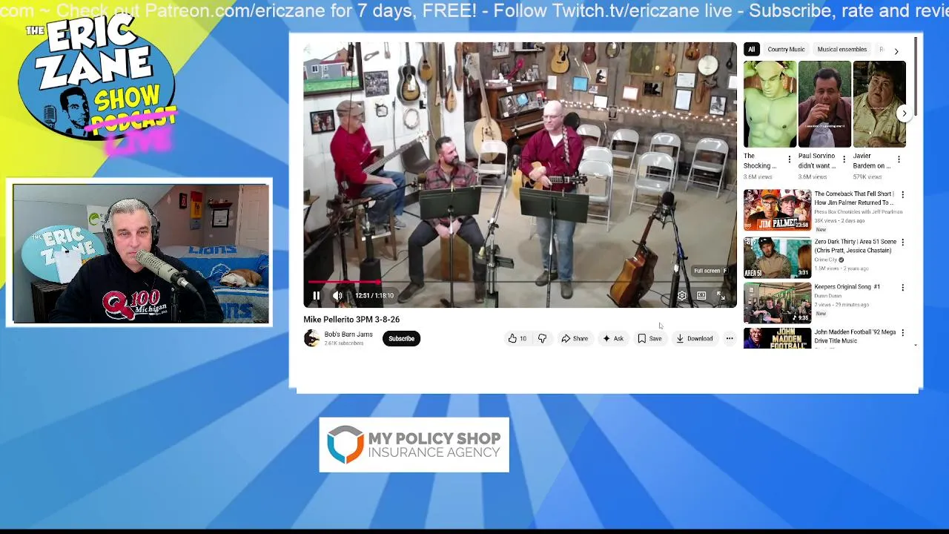Open the John Madden Football thumbnail

(777, 338)
